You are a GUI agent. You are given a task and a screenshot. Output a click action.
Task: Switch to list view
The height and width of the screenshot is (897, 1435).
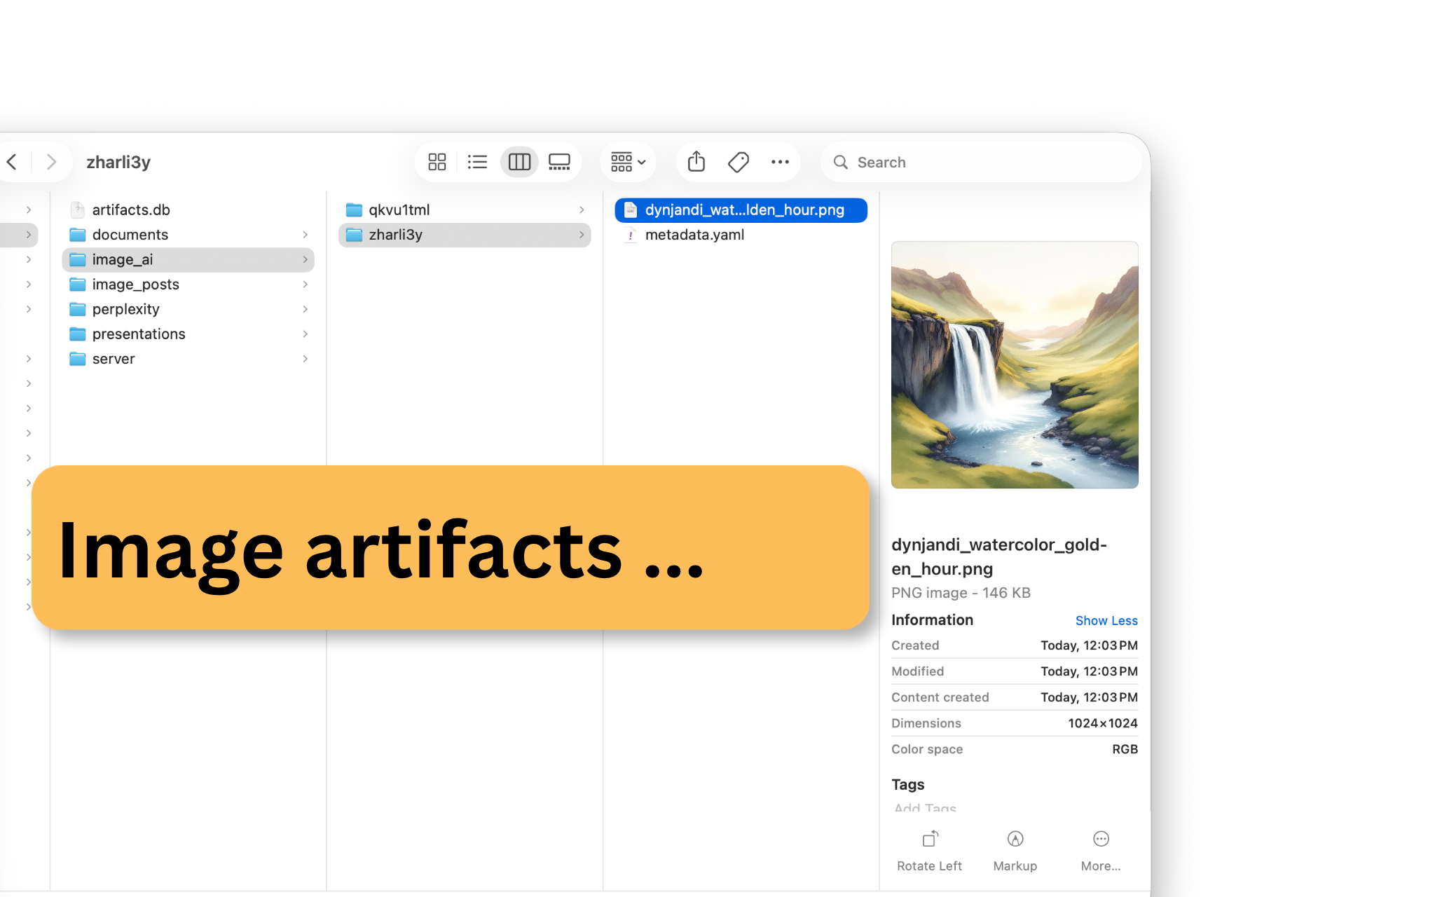pyautogui.click(x=477, y=162)
